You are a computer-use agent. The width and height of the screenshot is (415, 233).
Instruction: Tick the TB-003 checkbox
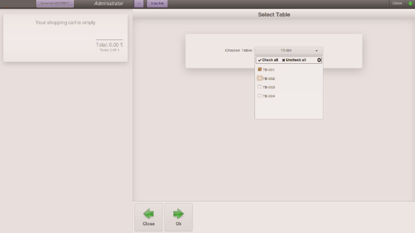[260, 87]
